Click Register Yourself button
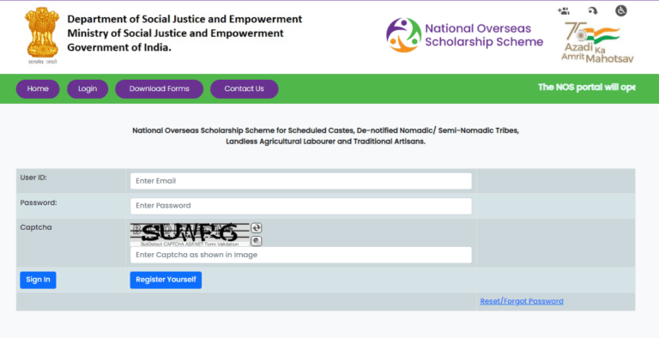 166,280
